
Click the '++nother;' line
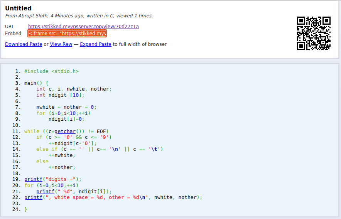(62, 167)
